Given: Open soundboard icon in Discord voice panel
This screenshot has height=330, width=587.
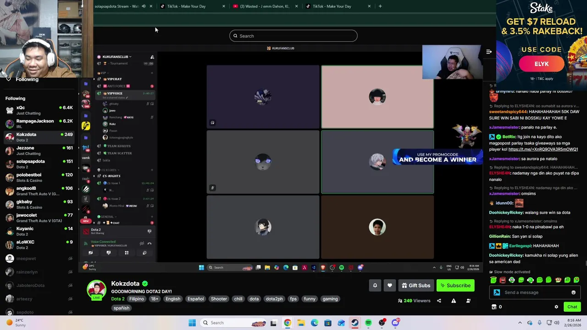Looking at the screenshot, I should pos(144,253).
